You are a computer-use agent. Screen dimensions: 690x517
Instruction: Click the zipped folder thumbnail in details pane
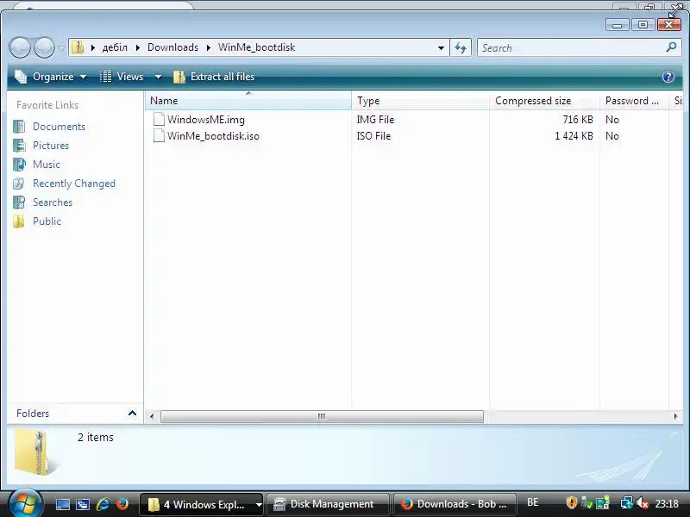pos(36,453)
